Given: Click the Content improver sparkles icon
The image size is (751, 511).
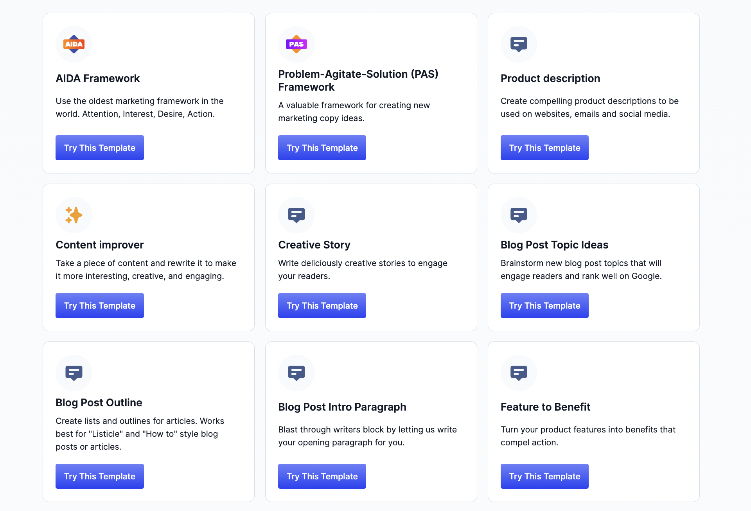Looking at the screenshot, I should click(x=74, y=214).
